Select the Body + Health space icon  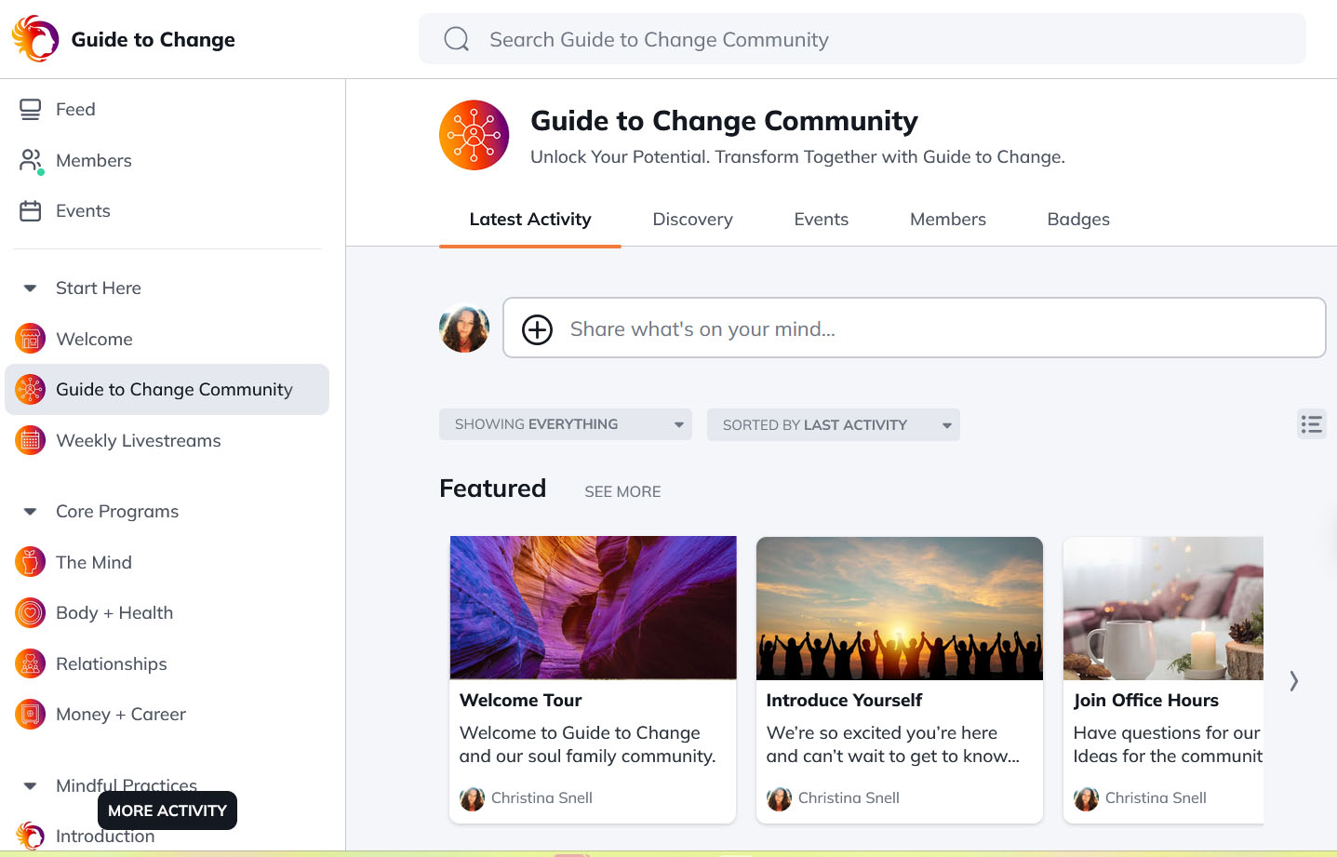[x=29, y=612]
